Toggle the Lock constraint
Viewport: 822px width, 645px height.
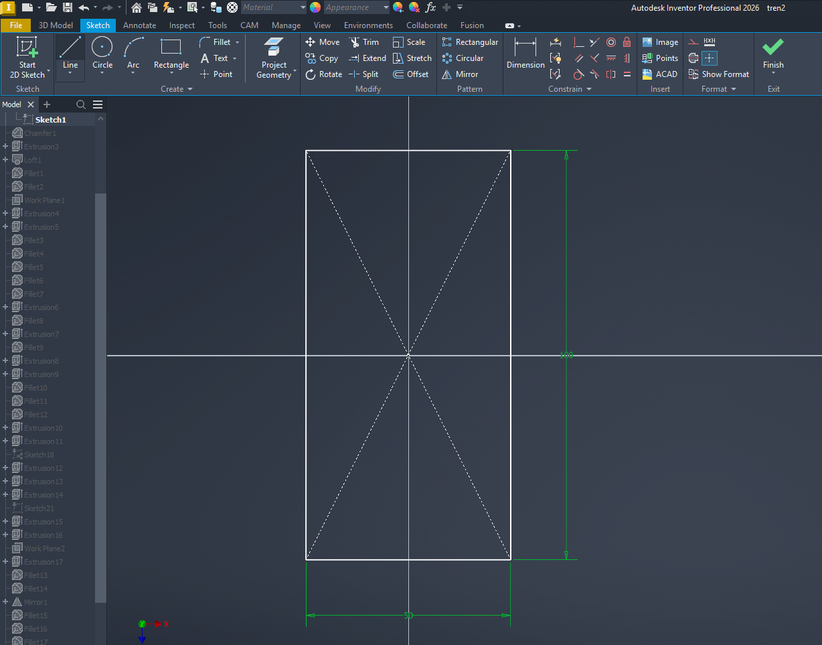pyautogui.click(x=627, y=42)
